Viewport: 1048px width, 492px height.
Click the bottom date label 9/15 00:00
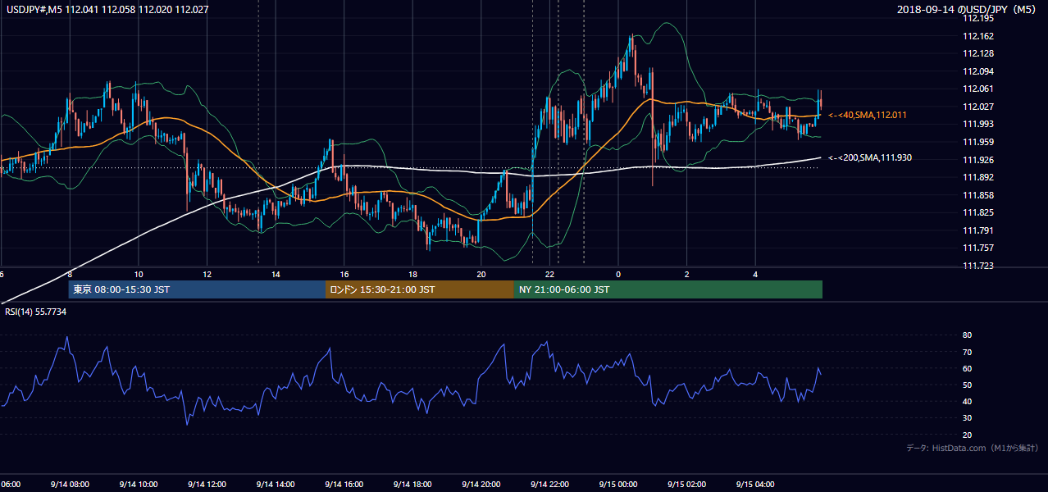618,484
